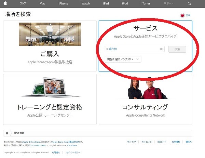Open the Watch menu item
Viewport: 205px width, 158px height.
point(86,3)
